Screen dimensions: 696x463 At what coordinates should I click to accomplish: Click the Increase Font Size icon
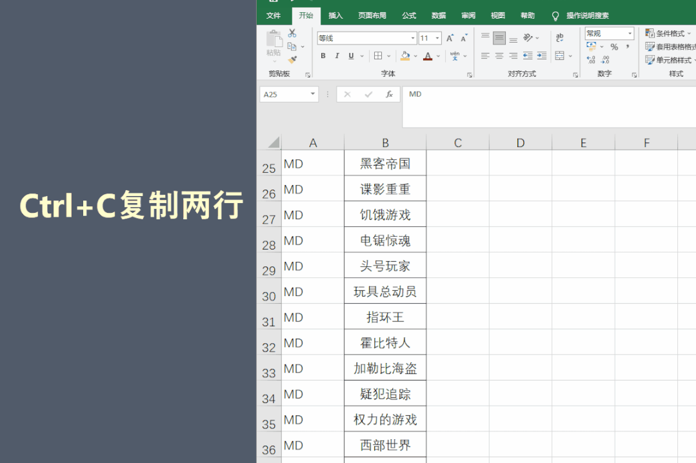coord(450,38)
